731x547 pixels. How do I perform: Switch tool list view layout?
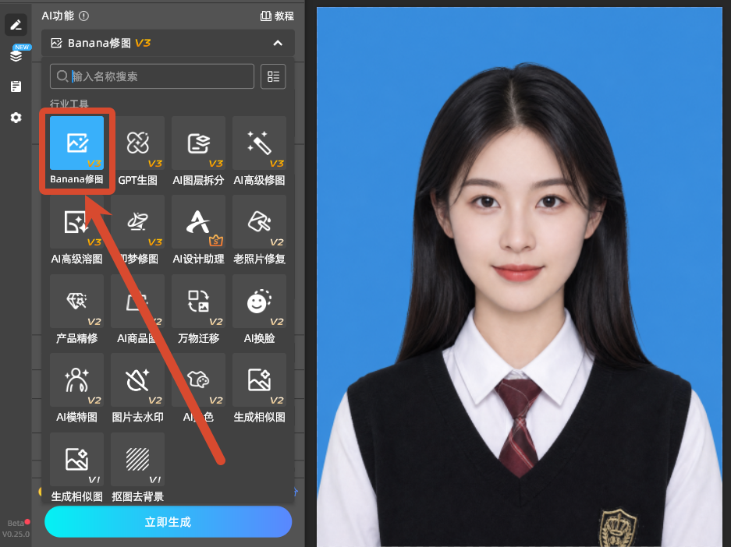273,76
